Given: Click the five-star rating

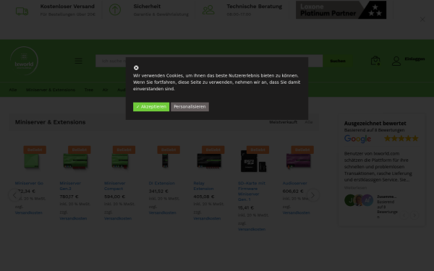Looking at the screenshot, I should [x=401, y=138].
